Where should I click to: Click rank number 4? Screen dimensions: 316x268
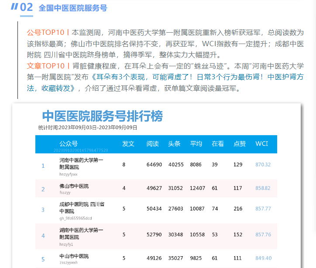click(x=43, y=236)
